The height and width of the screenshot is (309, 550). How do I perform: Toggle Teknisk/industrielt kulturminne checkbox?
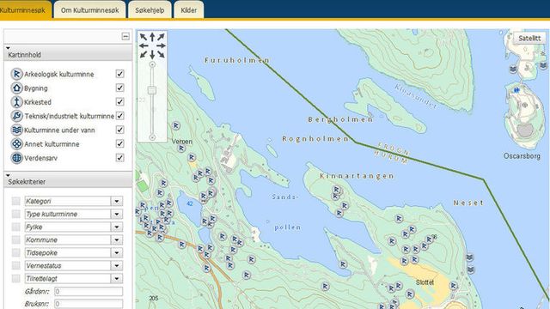click(x=120, y=116)
